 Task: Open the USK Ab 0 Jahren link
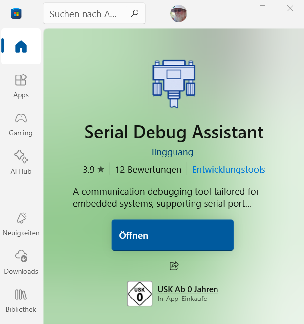(x=188, y=289)
